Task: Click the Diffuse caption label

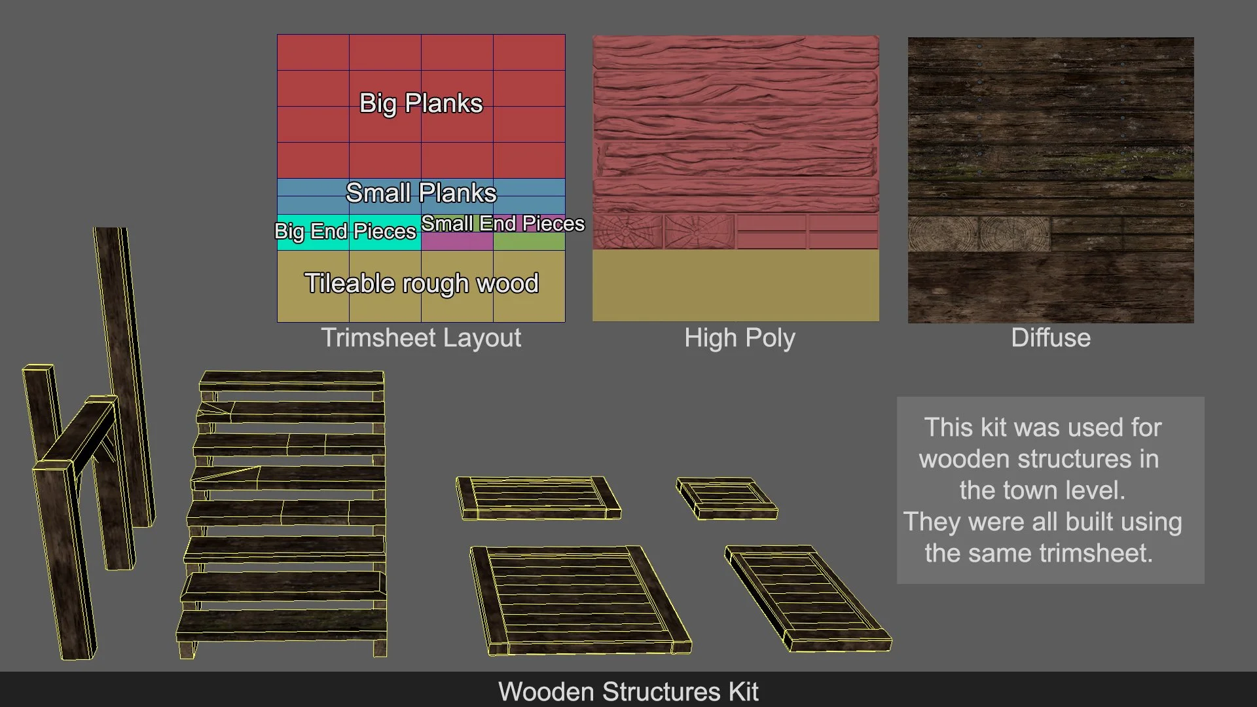Action: tap(1050, 338)
